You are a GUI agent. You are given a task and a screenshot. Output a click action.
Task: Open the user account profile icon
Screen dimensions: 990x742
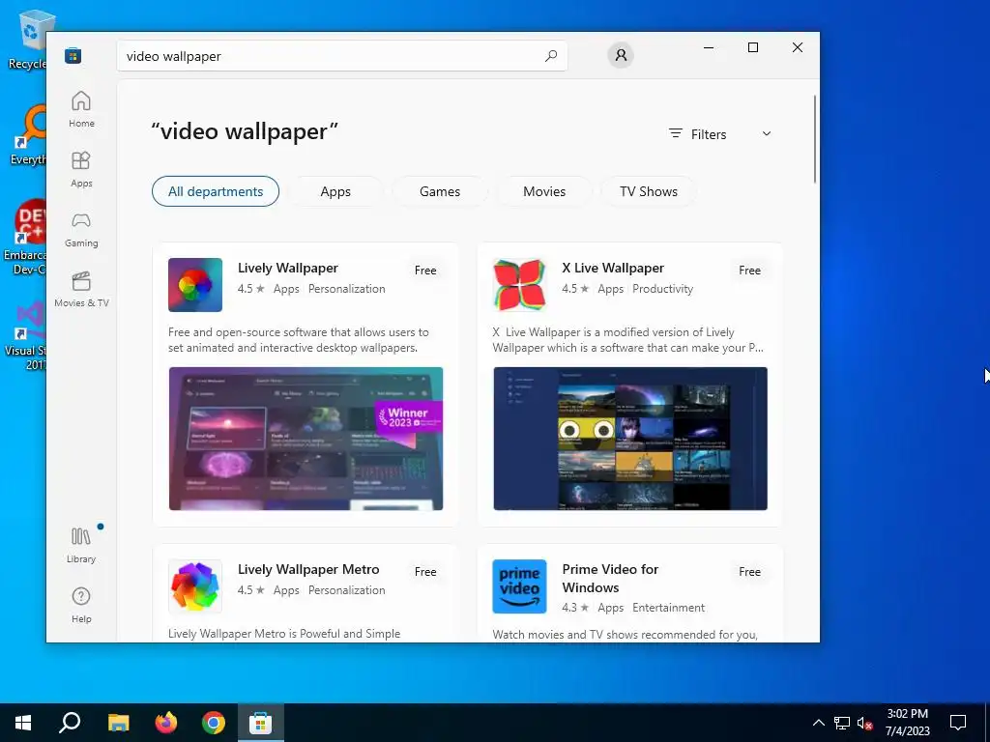(x=621, y=55)
